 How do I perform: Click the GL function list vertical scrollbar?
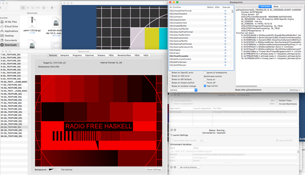coord(232,11)
